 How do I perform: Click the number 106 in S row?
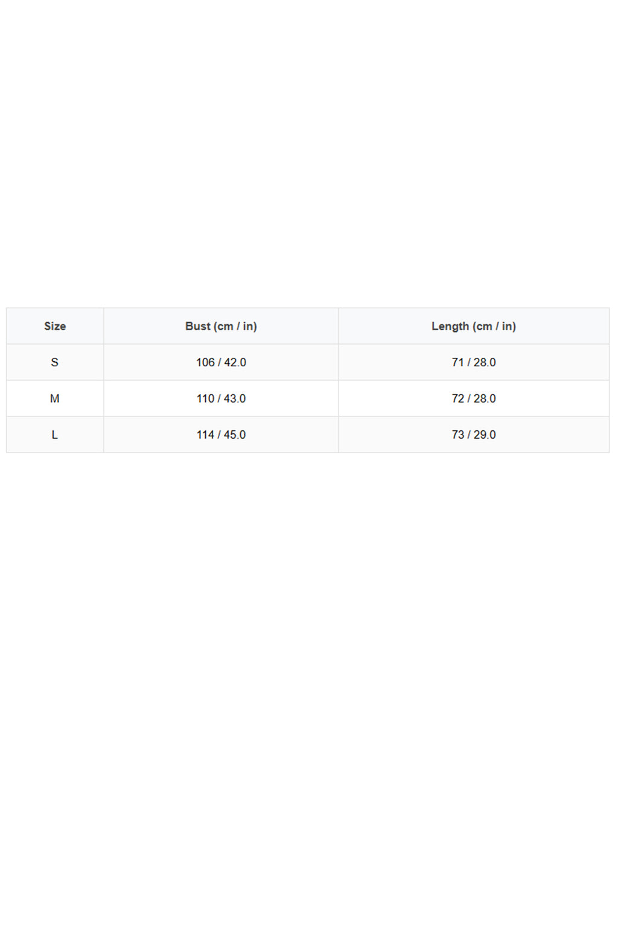[205, 362]
